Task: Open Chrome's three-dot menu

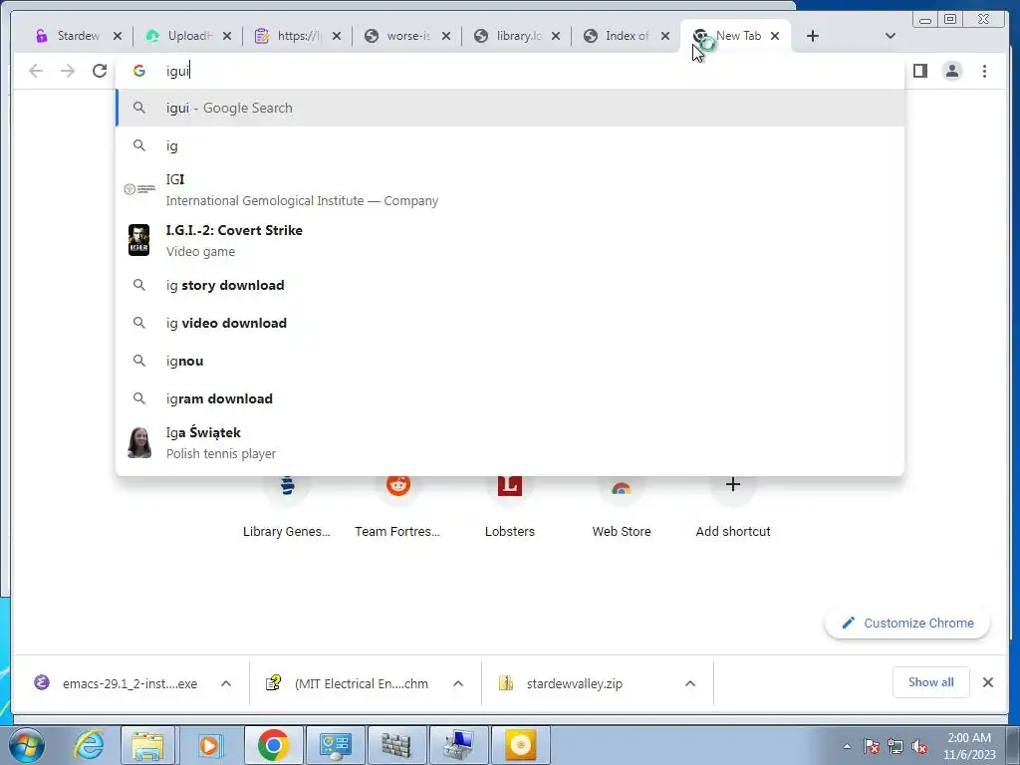Action: tap(984, 71)
